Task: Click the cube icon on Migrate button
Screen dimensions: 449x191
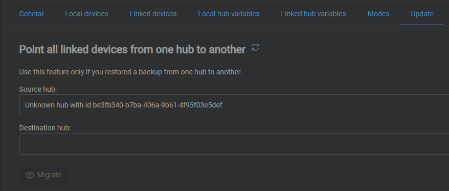Action: click(30, 175)
